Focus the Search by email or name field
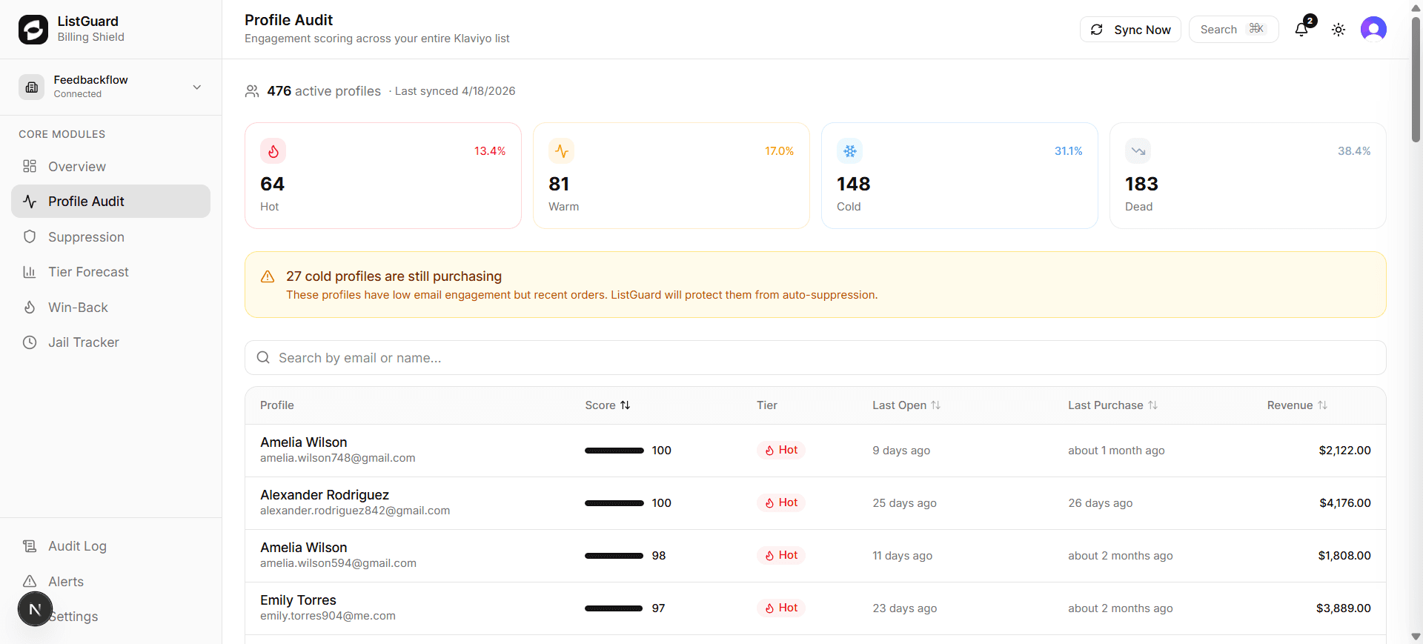The image size is (1423, 644). coord(815,358)
